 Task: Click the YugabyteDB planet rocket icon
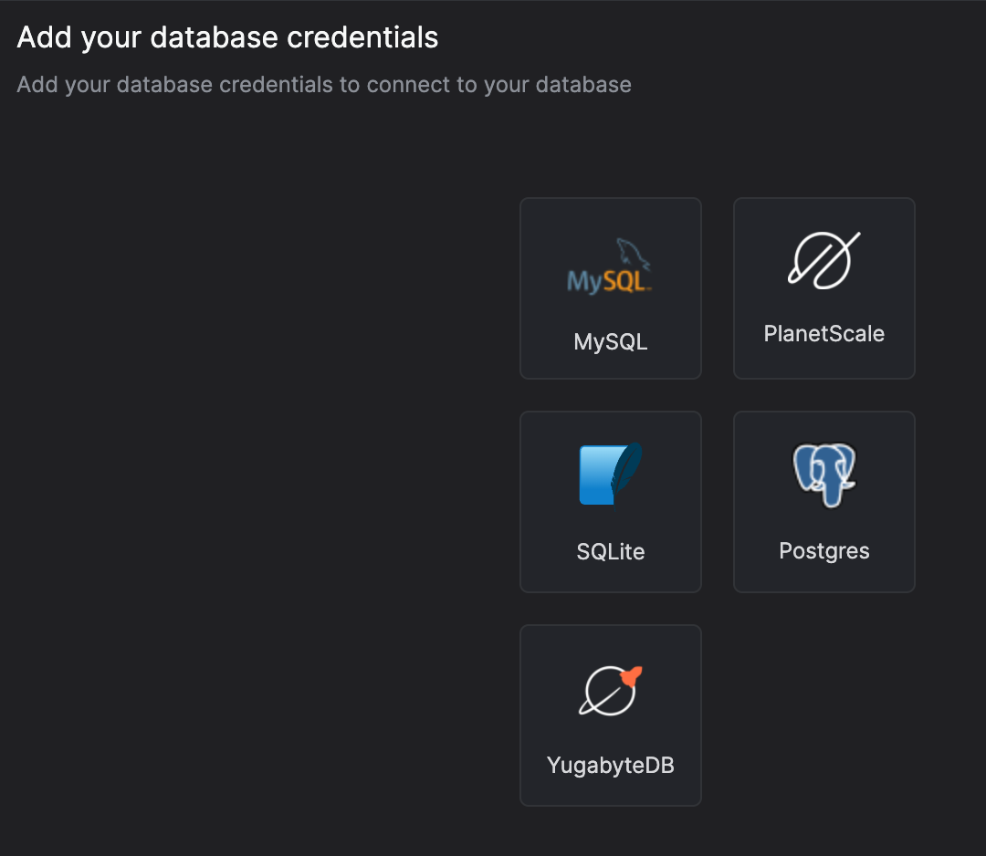click(610, 691)
